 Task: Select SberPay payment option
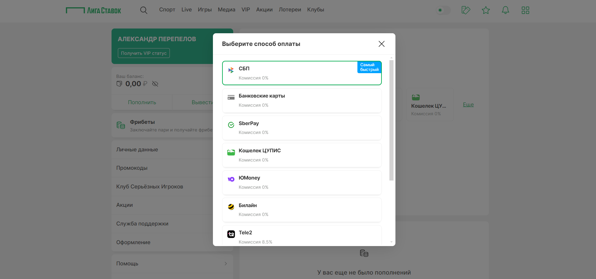tap(302, 128)
